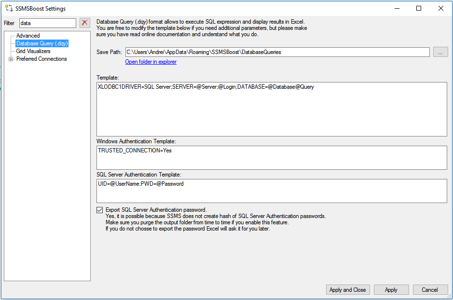Minimize the SSMSBoost Settings window

tap(397, 8)
